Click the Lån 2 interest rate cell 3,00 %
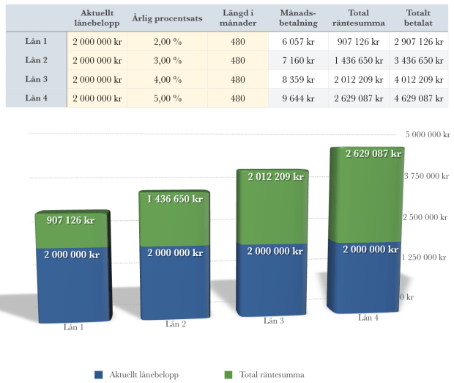The width and height of the screenshot is (454, 383). coord(167,61)
